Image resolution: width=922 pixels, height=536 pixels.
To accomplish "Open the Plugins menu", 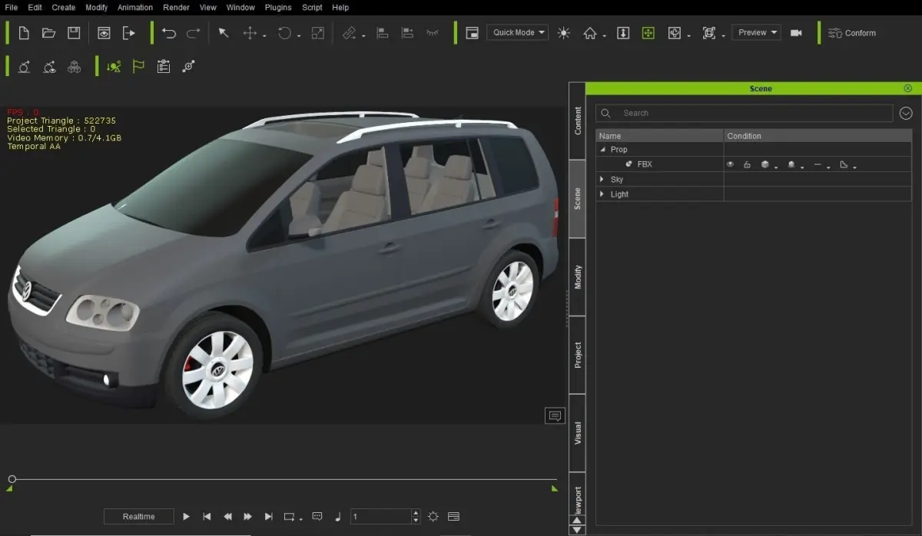I will tap(278, 8).
